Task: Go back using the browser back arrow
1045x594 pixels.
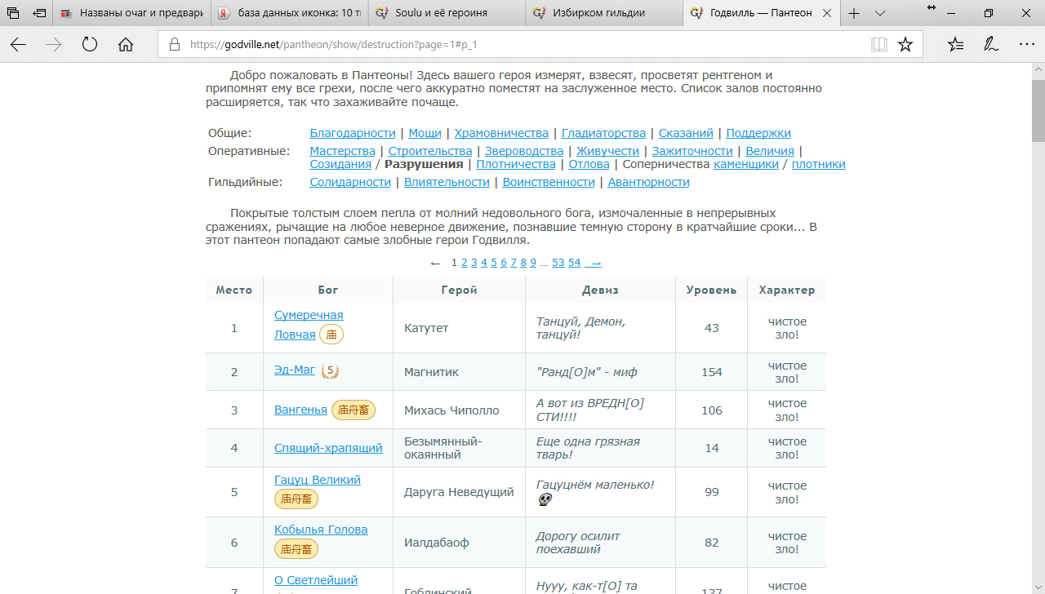Action: [x=18, y=45]
